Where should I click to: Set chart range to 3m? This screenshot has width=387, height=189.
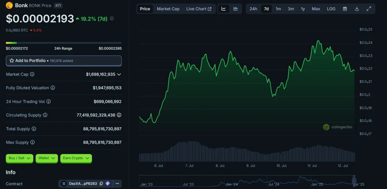291,9
